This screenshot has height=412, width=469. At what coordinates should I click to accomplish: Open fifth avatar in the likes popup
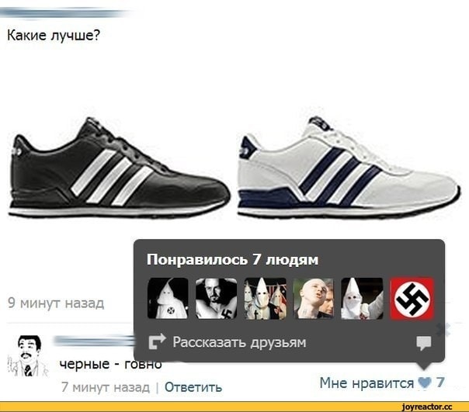tap(362, 299)
